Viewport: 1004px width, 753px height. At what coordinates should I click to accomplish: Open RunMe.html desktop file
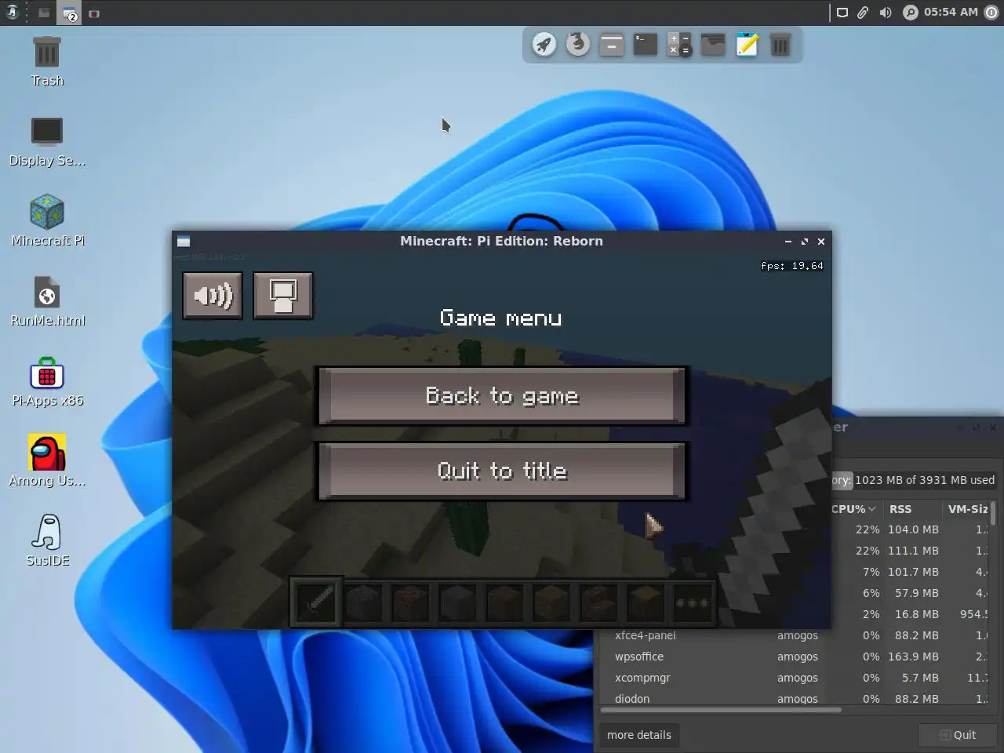tap(47, 301)
